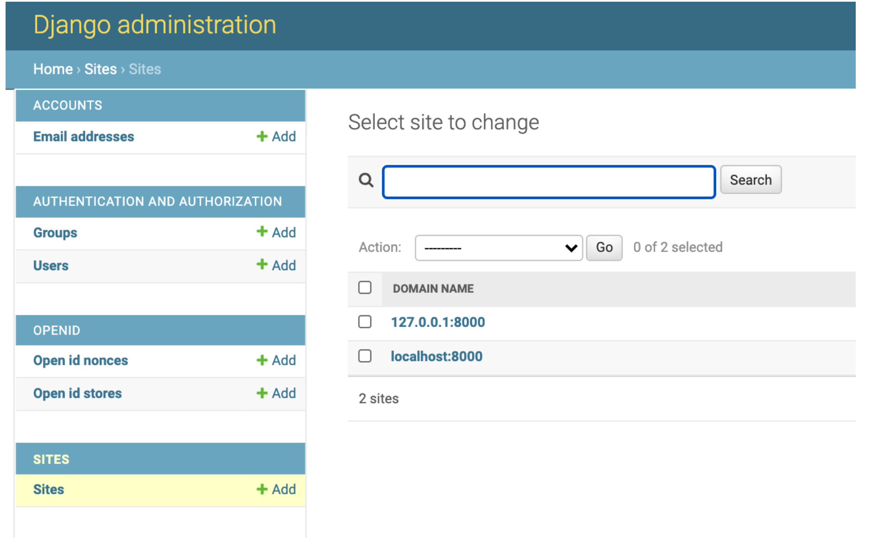884x547 pixels.
Task: Go to Home in the breadcrumb
Action: (x=53, y=69)
